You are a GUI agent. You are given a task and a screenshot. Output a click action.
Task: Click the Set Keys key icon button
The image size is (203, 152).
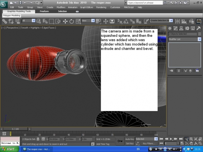coord(120,141)
